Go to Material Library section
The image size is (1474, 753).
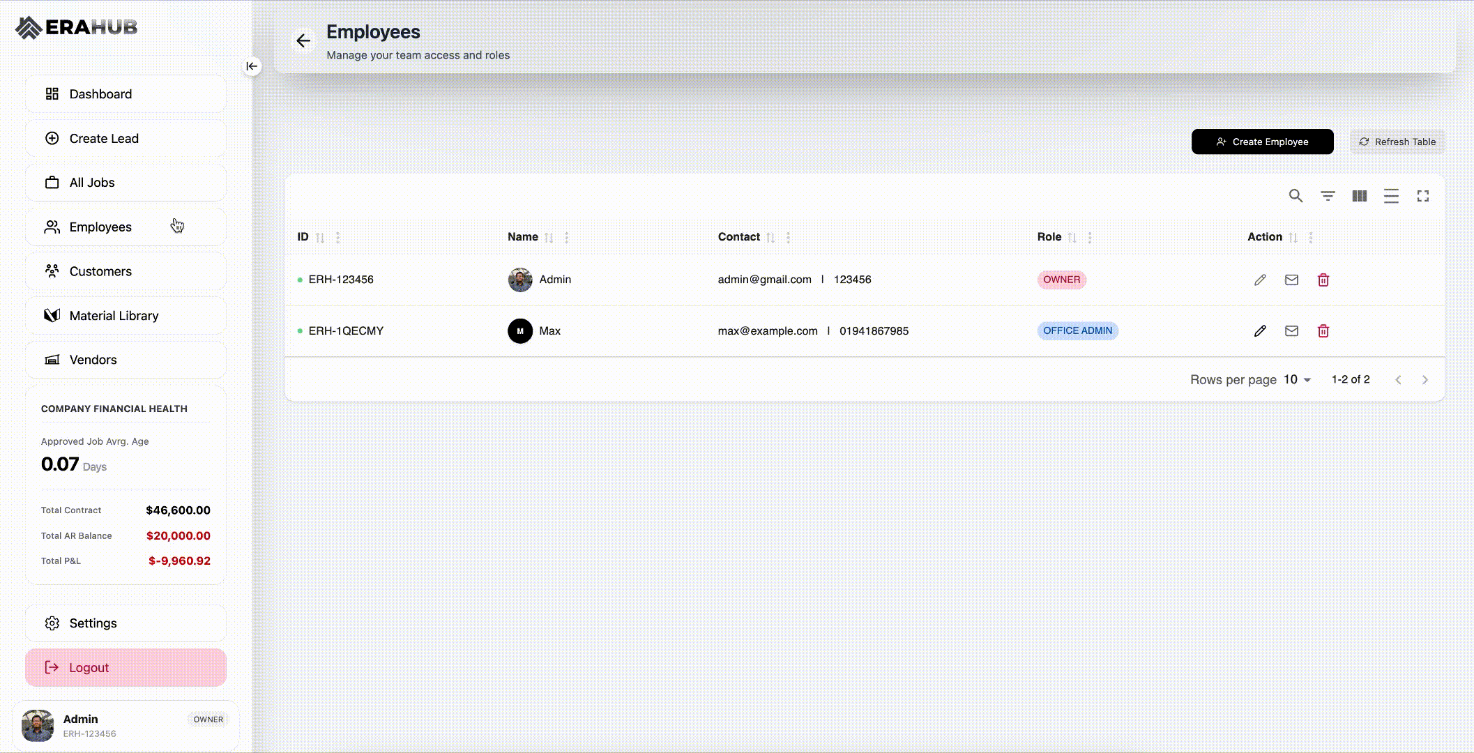coord(113,315)
